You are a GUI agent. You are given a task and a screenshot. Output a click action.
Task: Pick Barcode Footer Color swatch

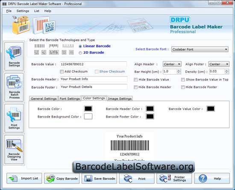[x=150, y=116]
